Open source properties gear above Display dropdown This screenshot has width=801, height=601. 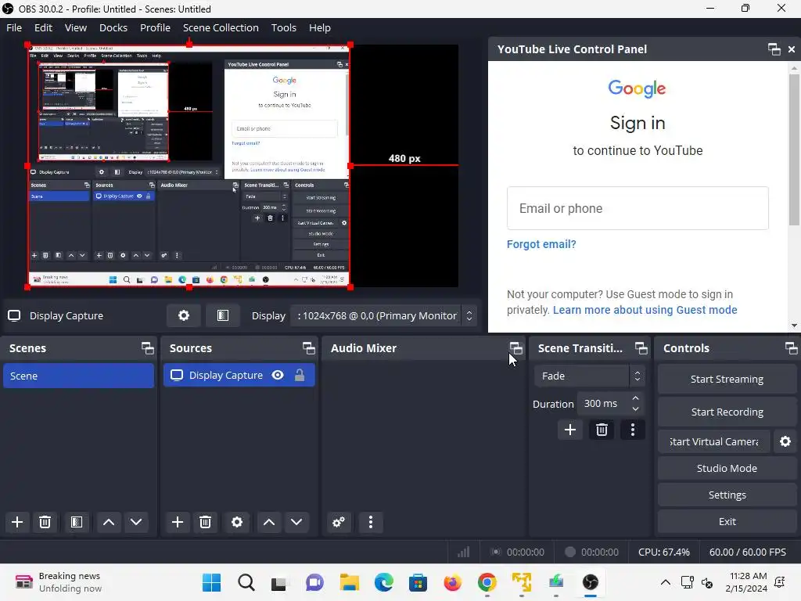coord(184,316)
